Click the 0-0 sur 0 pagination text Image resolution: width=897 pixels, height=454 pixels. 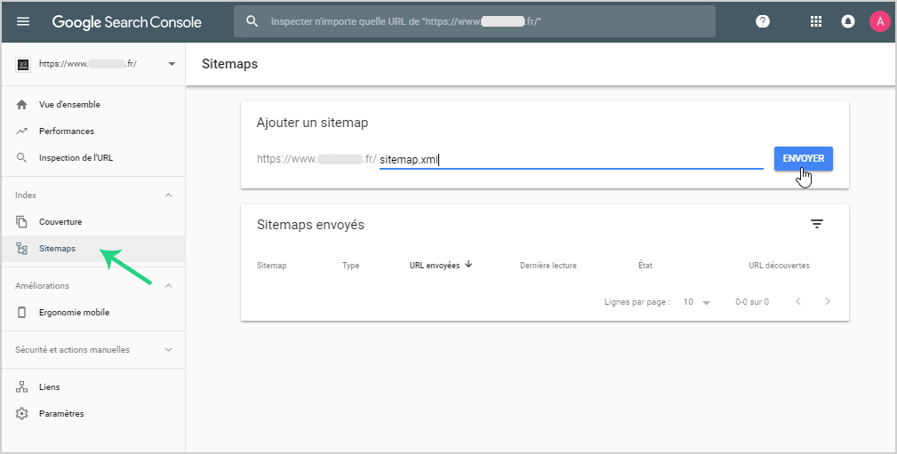752,302
